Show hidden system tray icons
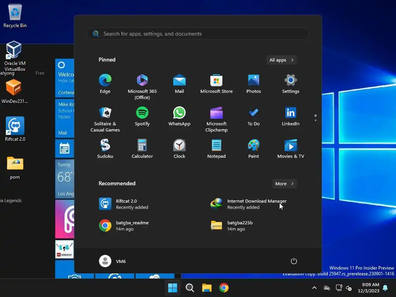 pyautogui.click(x=314, y=288)
